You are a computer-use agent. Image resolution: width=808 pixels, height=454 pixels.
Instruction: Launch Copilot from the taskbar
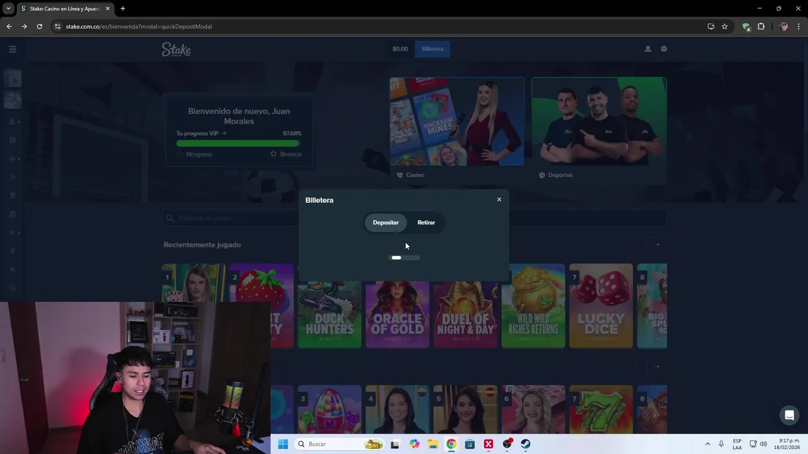click(x=414, y=444)
